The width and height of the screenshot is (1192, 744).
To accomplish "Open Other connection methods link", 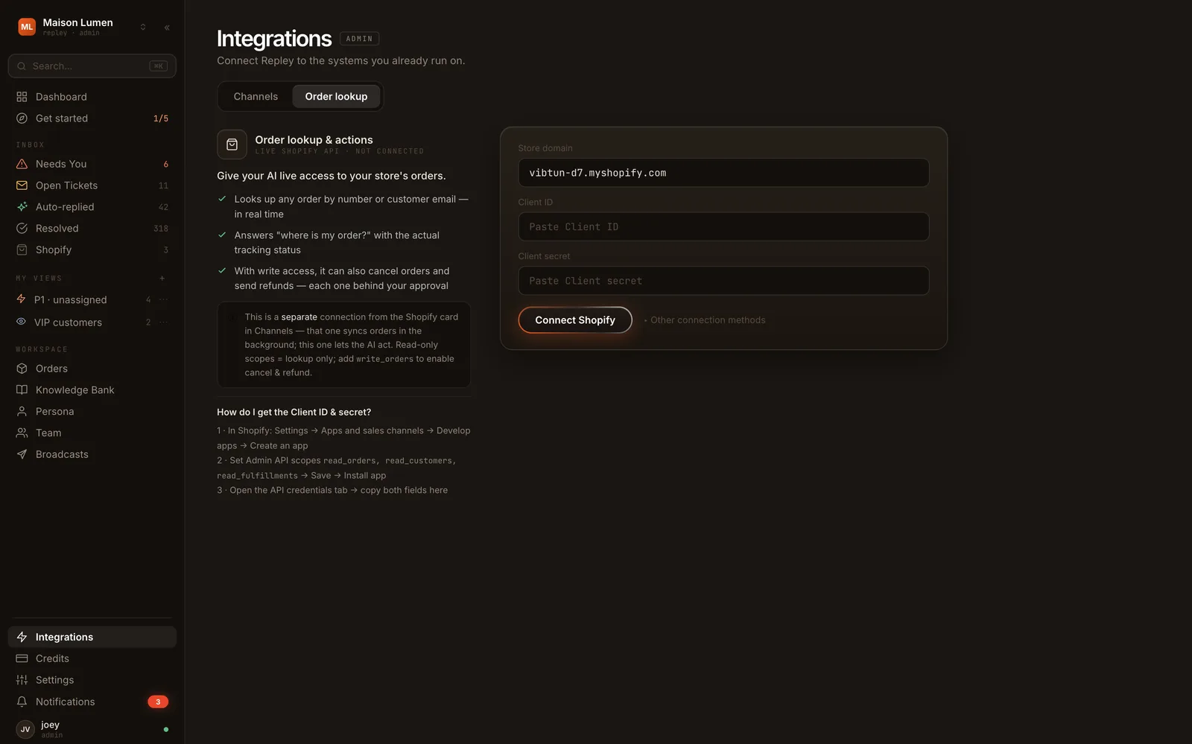I will coord(708,320).
